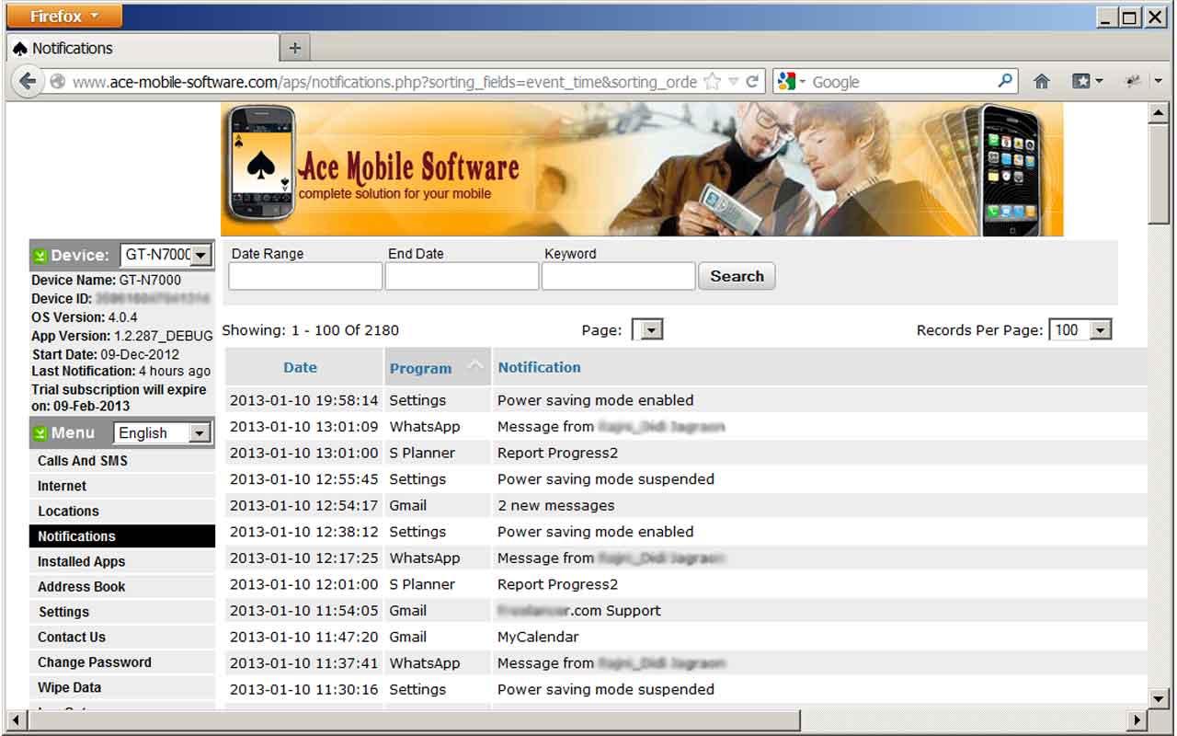Select the highlighted Notifications side menu item
Screen dimensions: 1177x736
point(122,536)
